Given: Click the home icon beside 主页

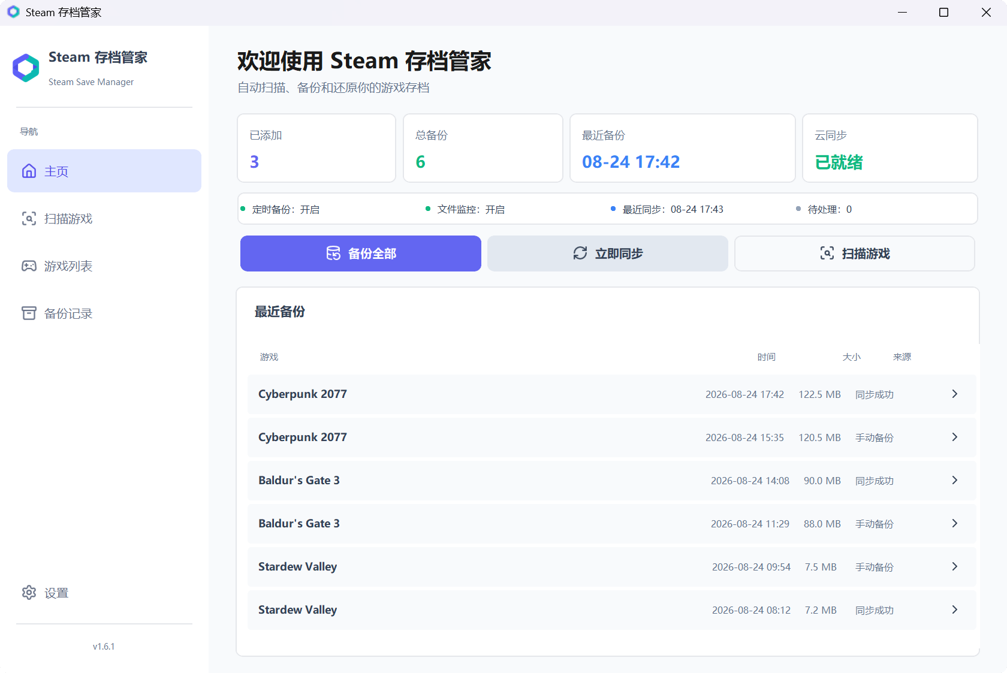Looking at the screenshot, I should pos(29,171).
